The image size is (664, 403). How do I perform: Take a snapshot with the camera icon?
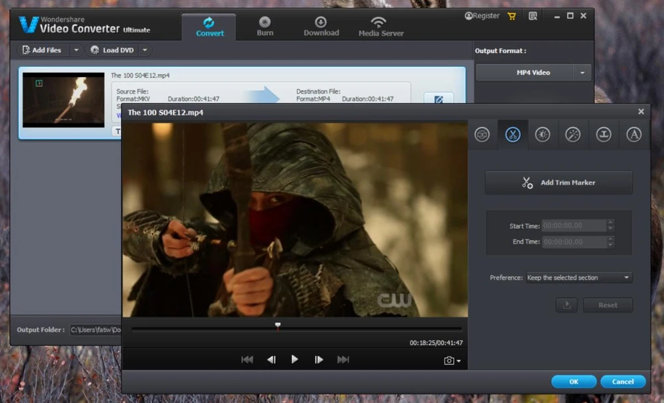tap(450, 360)
